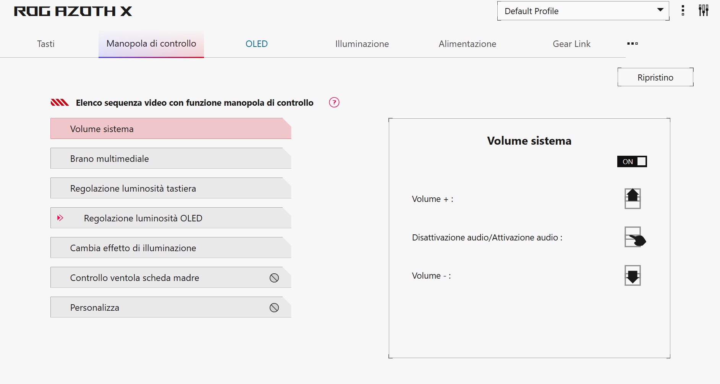
Task: Click the knob push-down Volume - icon
Action: [x=633, y=275]
